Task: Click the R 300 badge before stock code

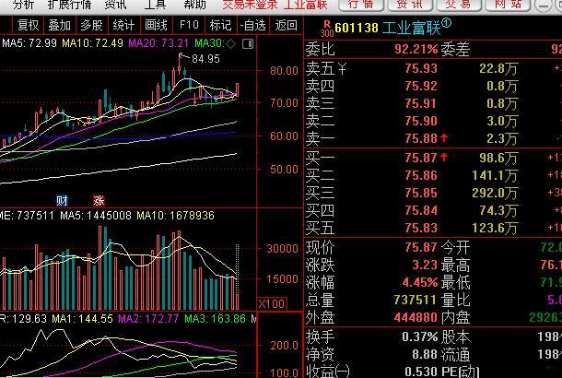Action: tap(326, 29)
